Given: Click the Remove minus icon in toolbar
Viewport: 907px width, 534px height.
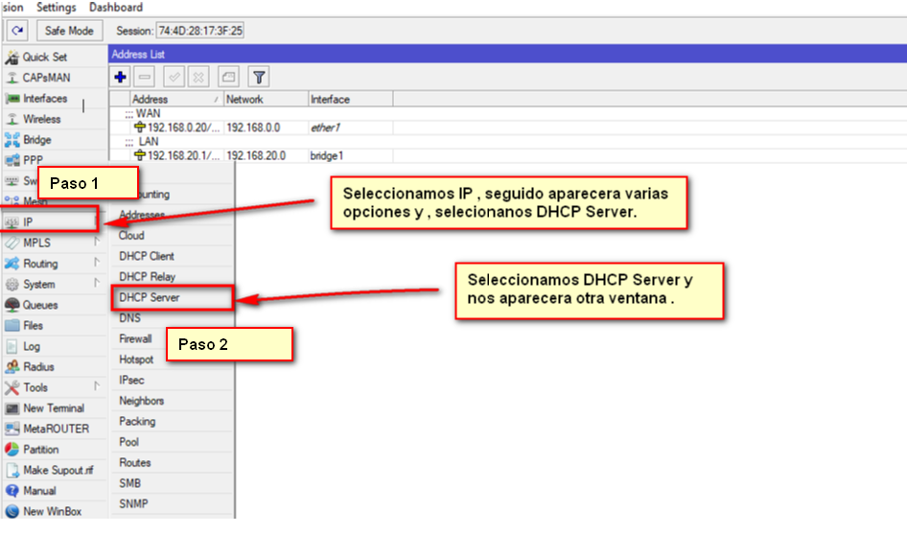Looking at the screenshot, I should [x=145, y=77].
